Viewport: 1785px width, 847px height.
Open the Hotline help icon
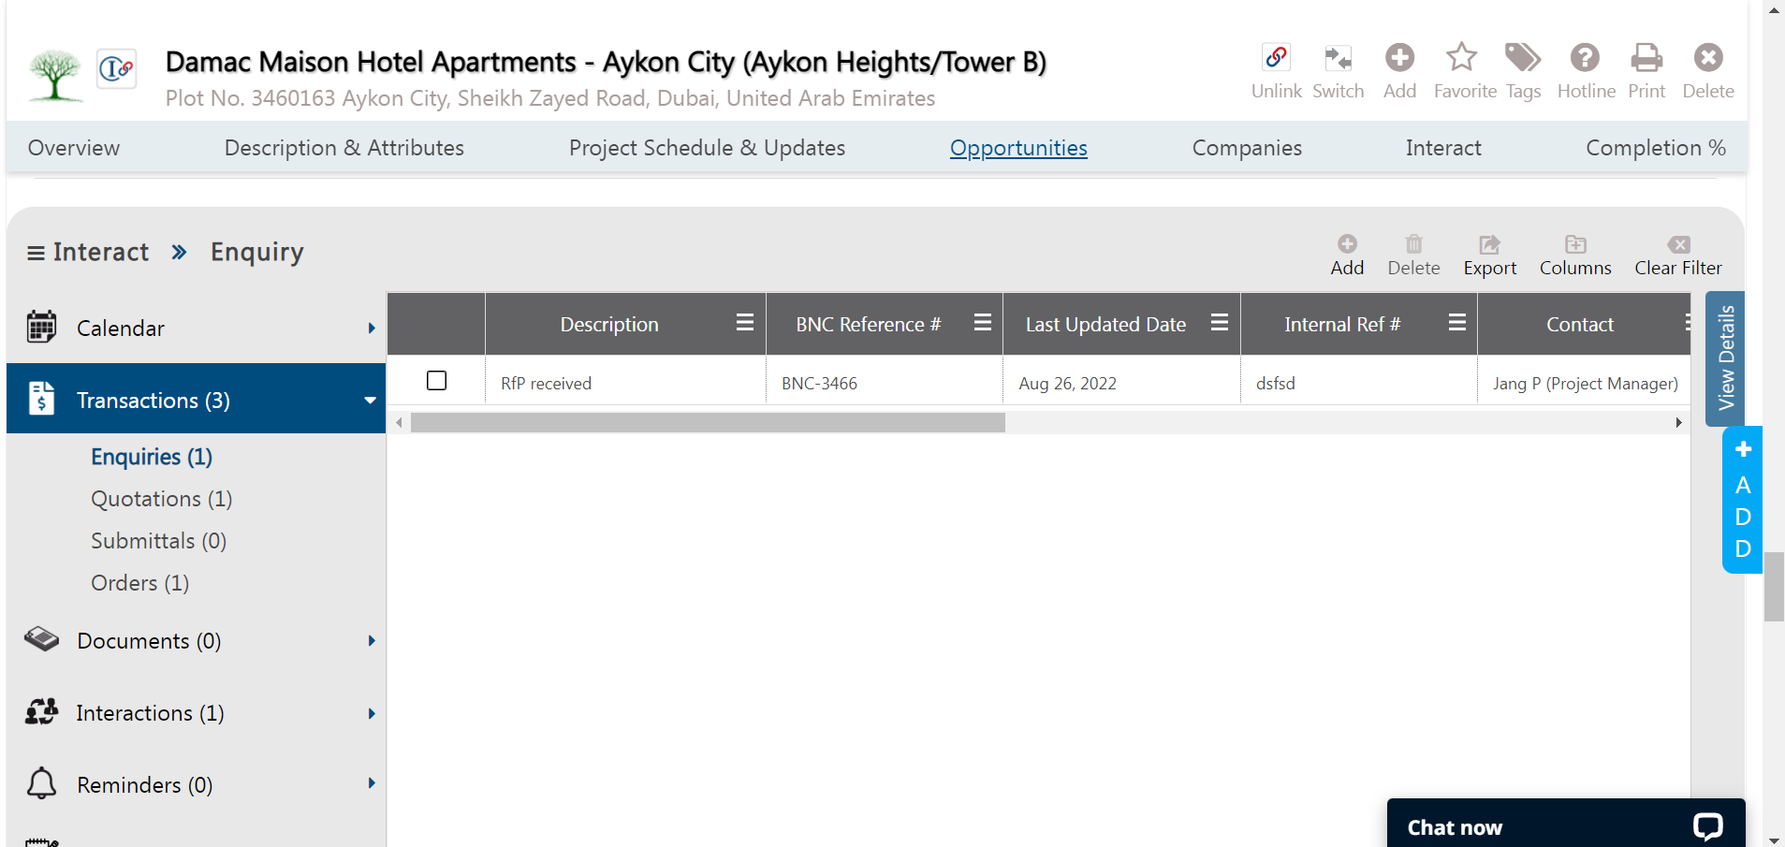pos(1585,58)
